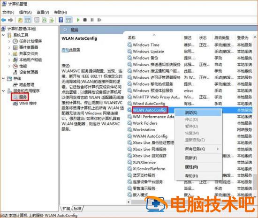Click the service list vertical scrollbar thumb
The width and height of the screenshot is (258, 218).
255,182
